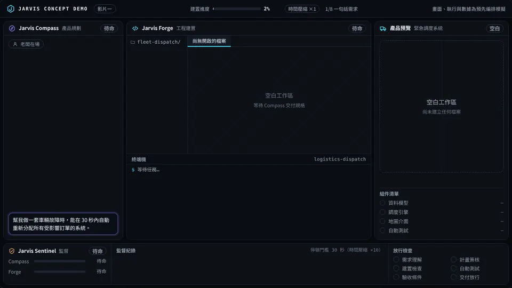
Task: Click the Forge 待命 status text in Sentinel
Action: coord(101,271)
